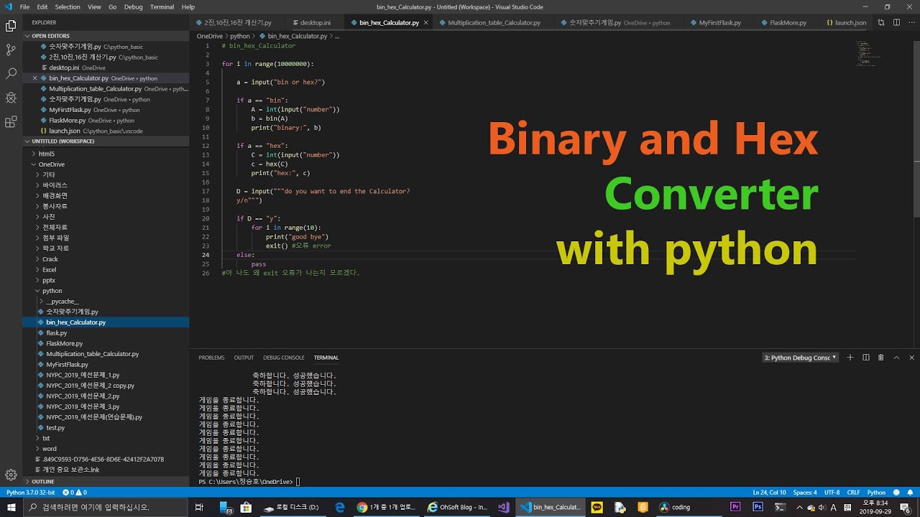Split the editor to the right
This screenshot has width=920, height=517.
(x=898, y=22)
